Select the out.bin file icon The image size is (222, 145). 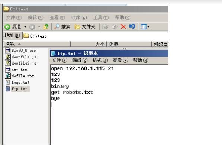tap(8, 70)
